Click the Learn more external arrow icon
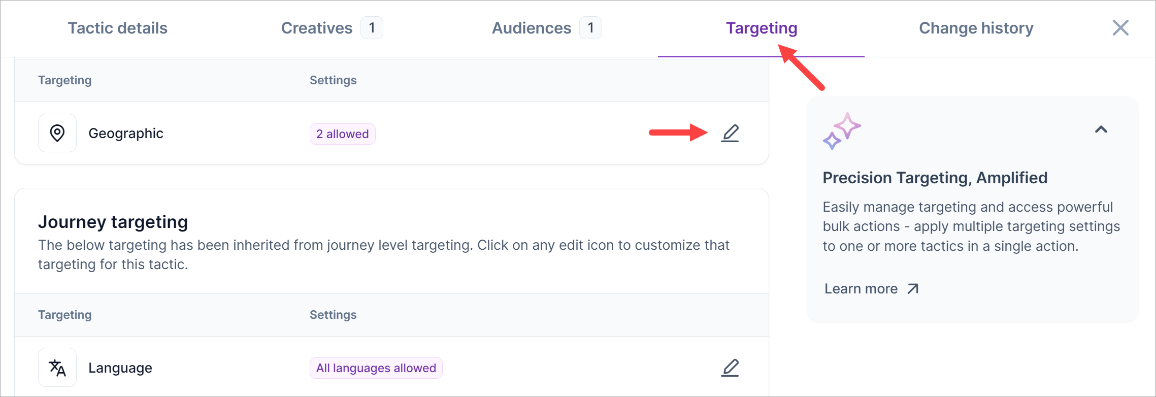Viewport: 1156px width, 397px height. pyautogui.click(x=913, y=289)
